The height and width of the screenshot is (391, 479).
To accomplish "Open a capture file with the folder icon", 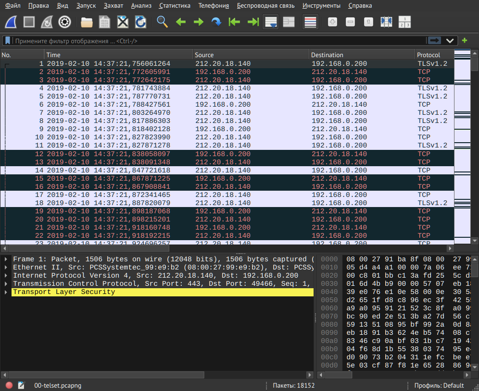I will pyautogui.click(x=87, y=22).
